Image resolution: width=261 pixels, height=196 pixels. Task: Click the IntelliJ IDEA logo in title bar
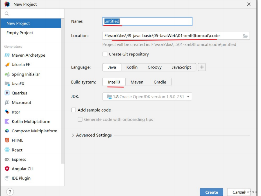pos(7,4)
